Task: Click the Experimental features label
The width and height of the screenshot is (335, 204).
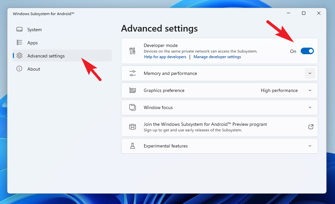Action: point(166,146)
